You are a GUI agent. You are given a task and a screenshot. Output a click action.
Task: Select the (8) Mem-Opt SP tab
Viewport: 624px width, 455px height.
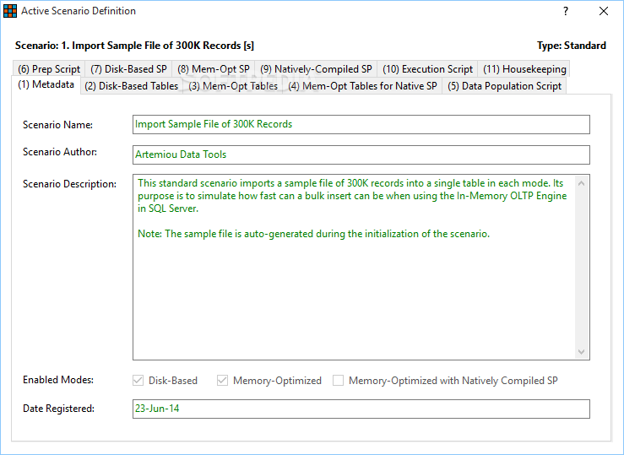point(214,69)
